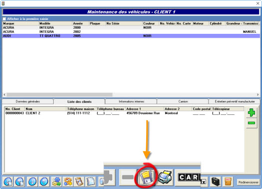Click the Cylindré column header
The width and height of the screenshot is (262, 189).
click(x=217, y=23)
